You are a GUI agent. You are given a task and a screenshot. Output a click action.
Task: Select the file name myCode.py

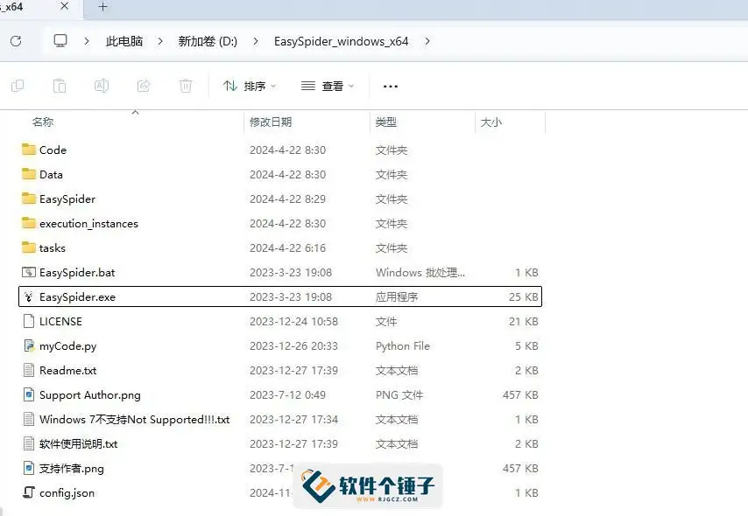tap(67, 346)
